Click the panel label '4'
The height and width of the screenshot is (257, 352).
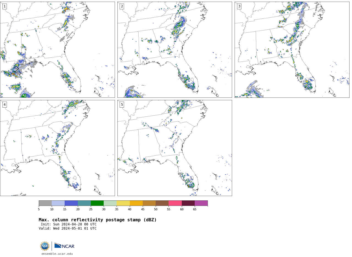pyautogui.click(x=4, y=105)
